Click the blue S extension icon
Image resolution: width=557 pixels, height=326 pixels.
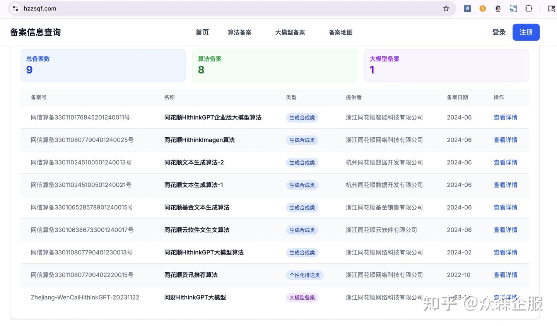click(513, 9)
